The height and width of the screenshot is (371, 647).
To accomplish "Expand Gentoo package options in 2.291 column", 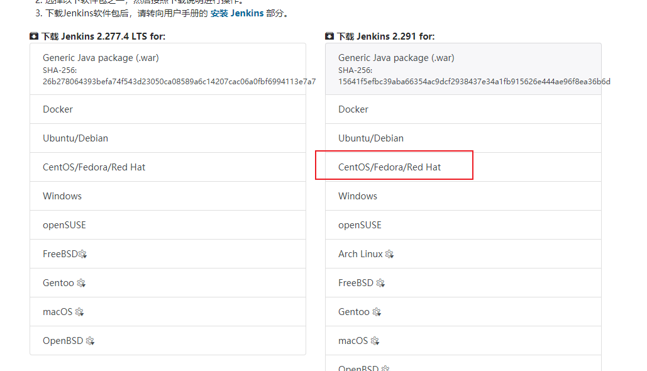I will pos(376,312).
